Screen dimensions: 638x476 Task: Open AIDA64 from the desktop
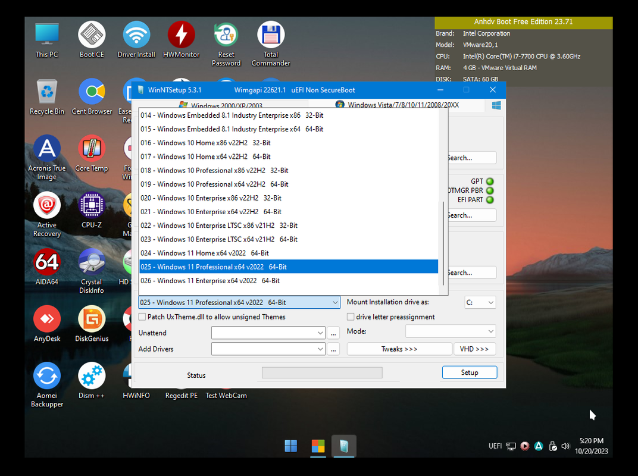click(x=47, y=267)
